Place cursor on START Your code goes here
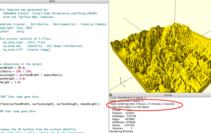Viewport: 211px width, 133px height. click(19, 97)
